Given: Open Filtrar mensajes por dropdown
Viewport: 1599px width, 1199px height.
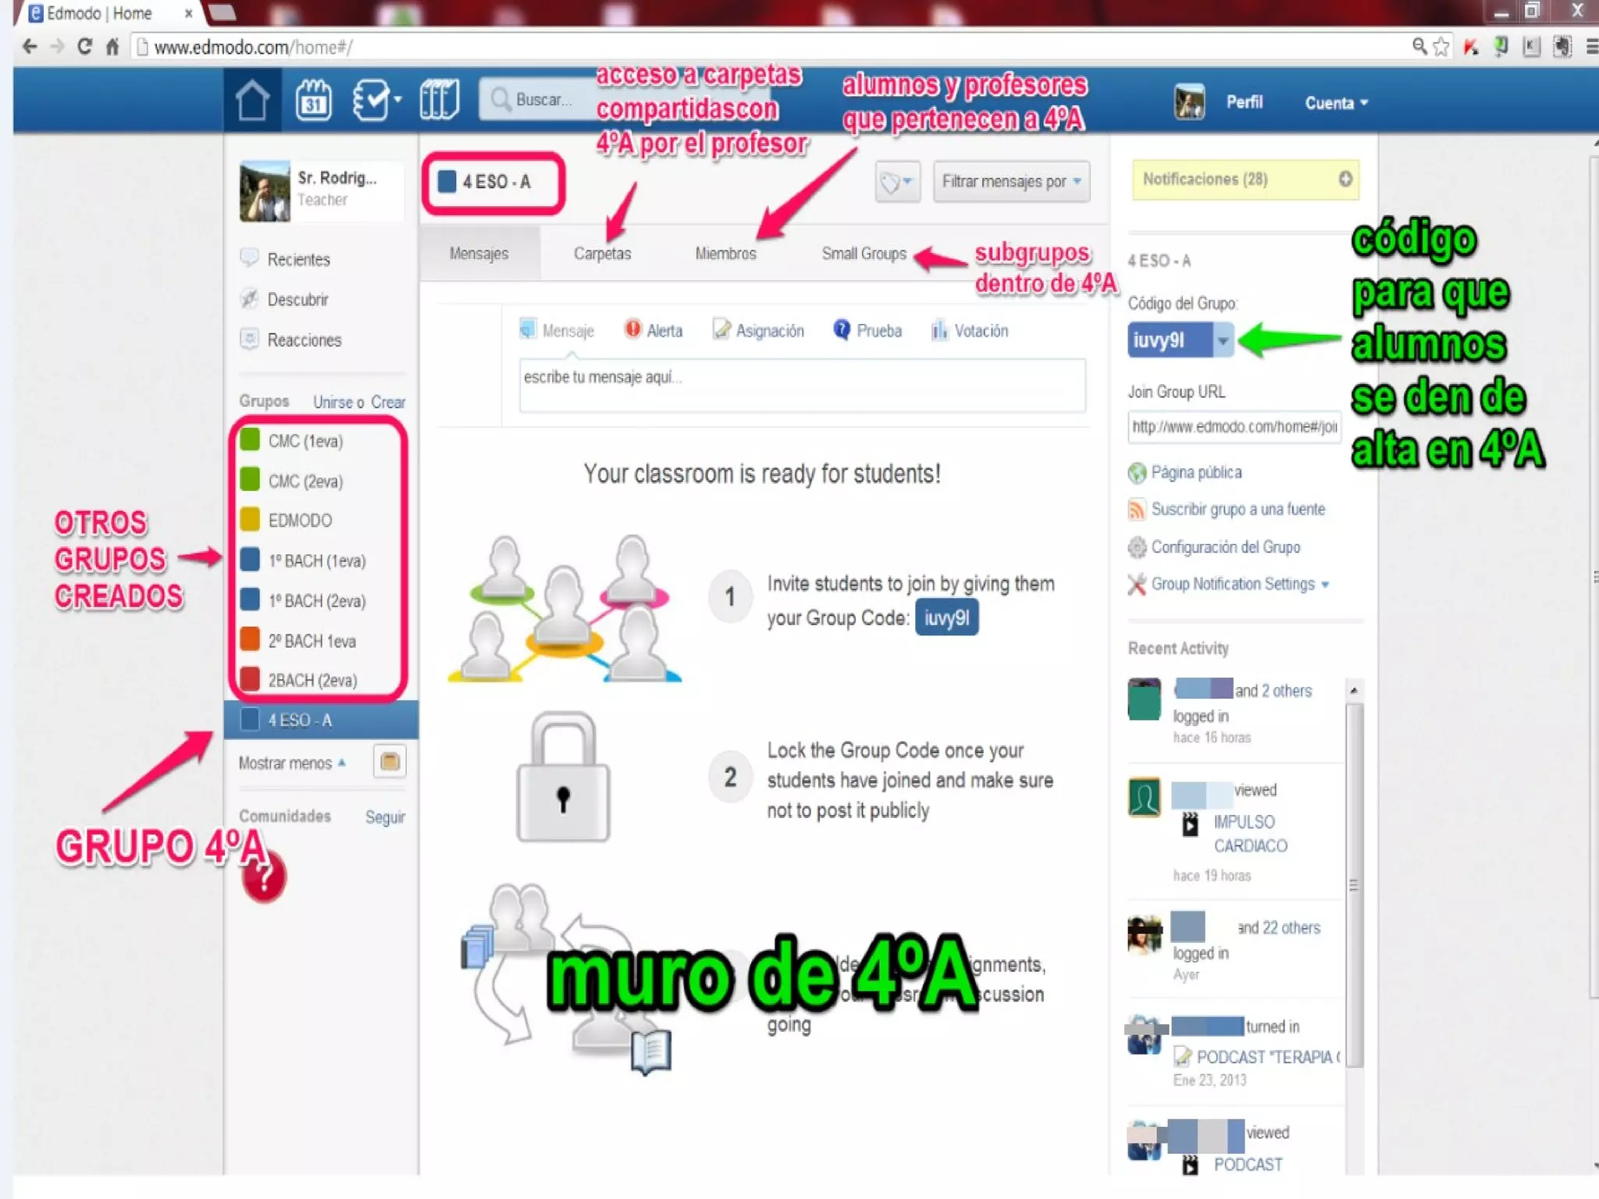Looking at the screenshot, I should (x=1010, y=181).
